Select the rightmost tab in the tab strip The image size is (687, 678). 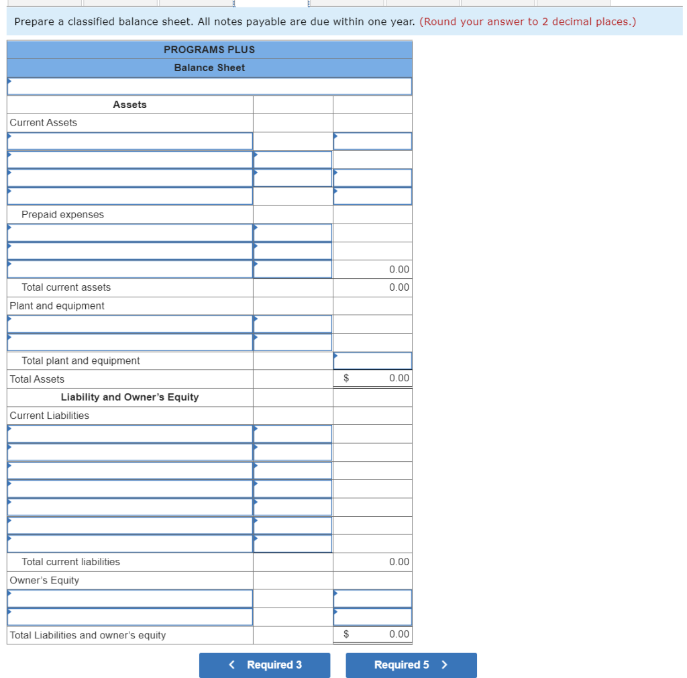(574, 3)
